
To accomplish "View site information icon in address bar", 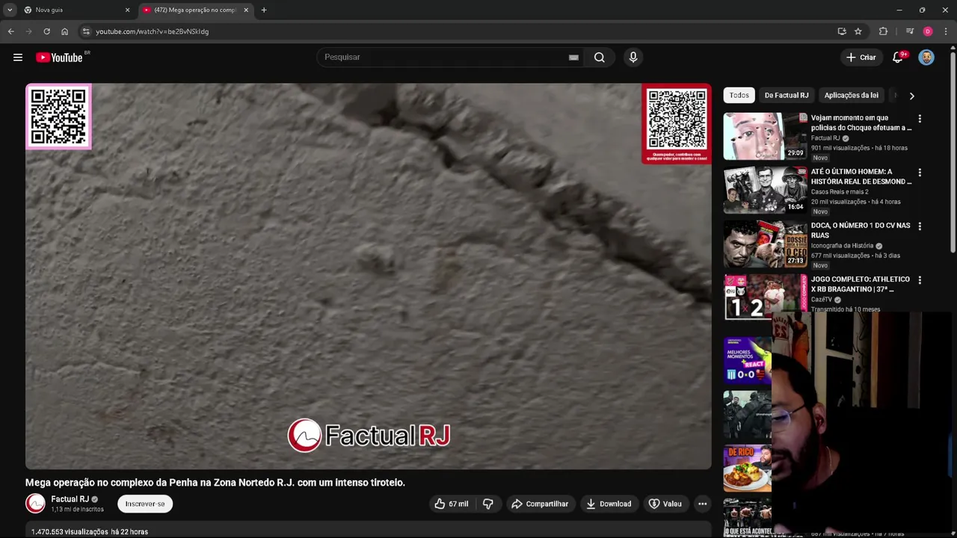I will (x=86, y=31).
